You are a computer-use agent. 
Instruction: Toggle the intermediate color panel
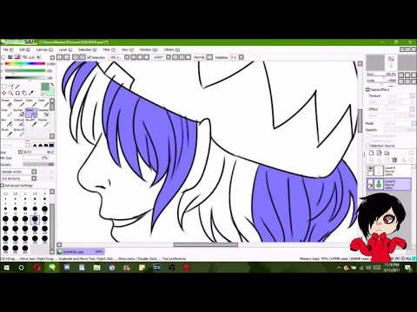click(x=24, y=57)
